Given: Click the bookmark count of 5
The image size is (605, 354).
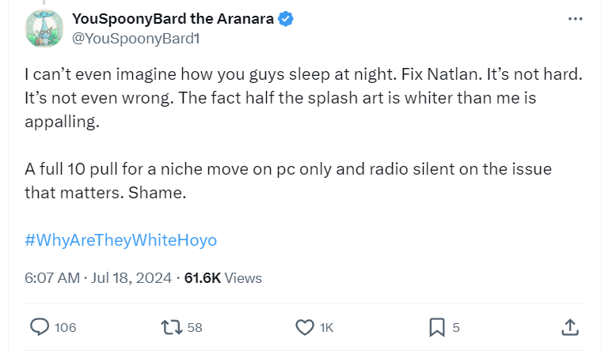Looking at the screenshot, I should point(456,327).
